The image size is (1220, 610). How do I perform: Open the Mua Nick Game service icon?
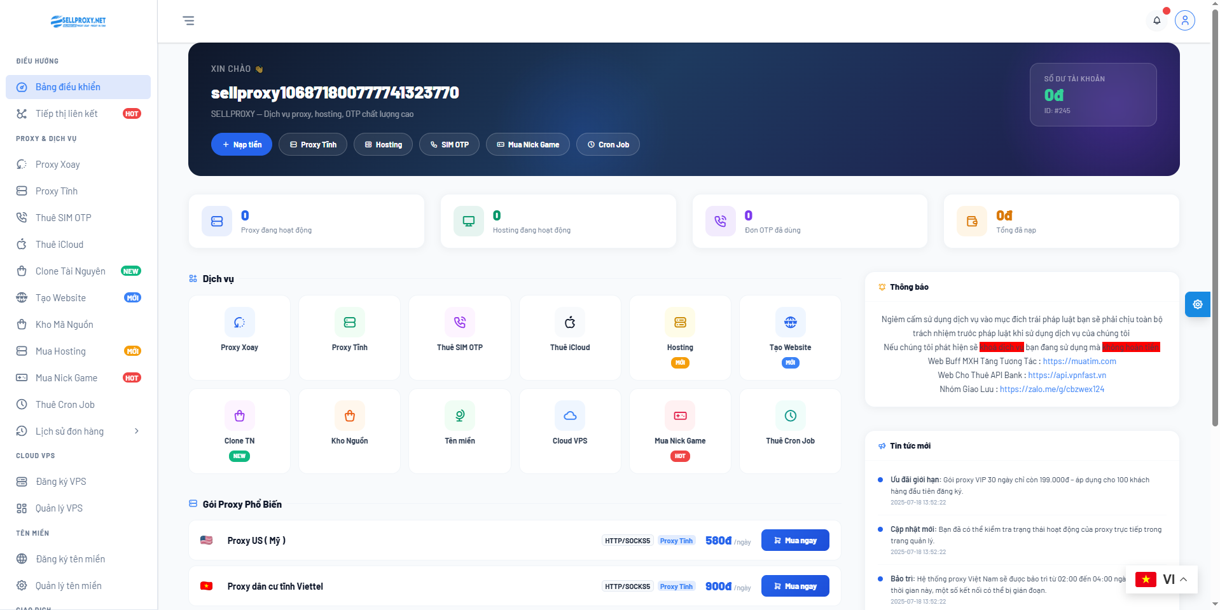click(679, 416)
